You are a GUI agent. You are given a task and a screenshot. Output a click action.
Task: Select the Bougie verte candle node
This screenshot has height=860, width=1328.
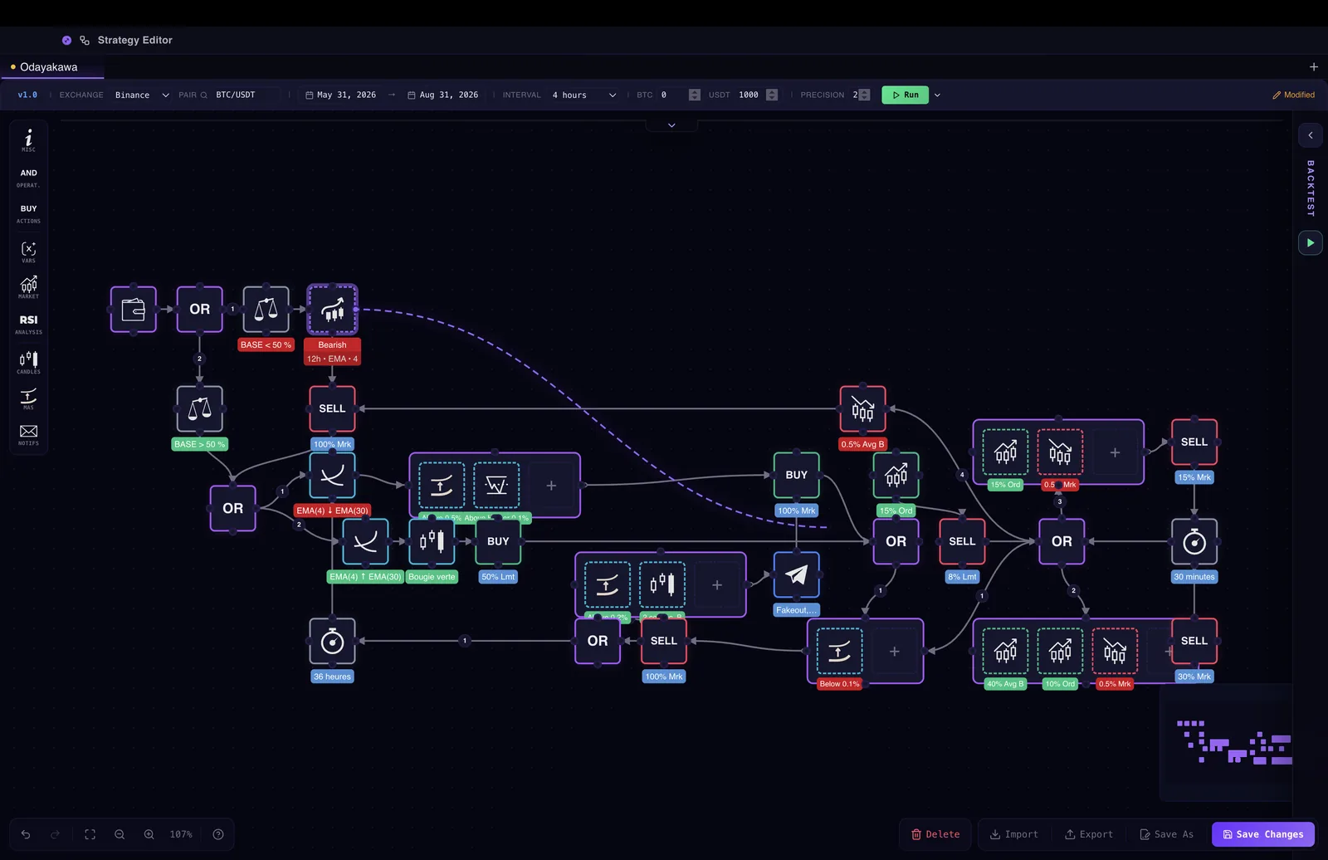pyautogui.click(x=432, y=541)
